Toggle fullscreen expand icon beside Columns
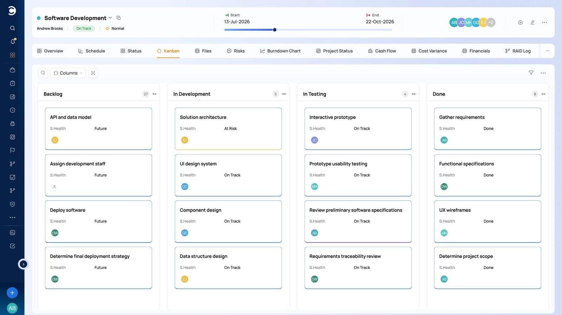This screenshot has height=315, width=562. (93, 73)
